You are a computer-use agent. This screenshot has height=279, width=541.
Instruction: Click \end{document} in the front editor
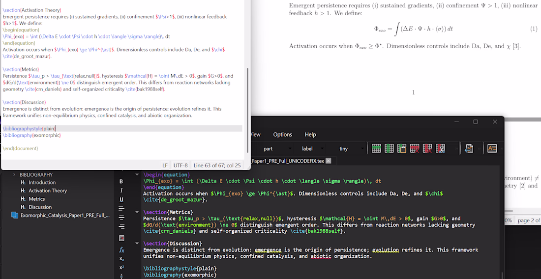(20, 148)
